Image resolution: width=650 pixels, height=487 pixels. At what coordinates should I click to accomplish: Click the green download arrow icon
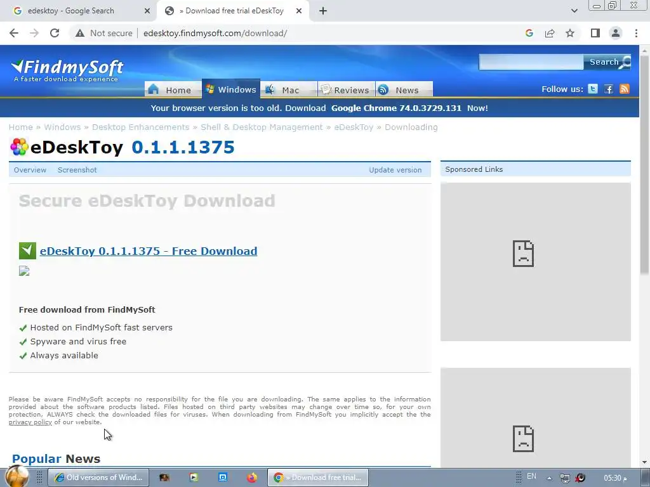[x=27, y=250]
